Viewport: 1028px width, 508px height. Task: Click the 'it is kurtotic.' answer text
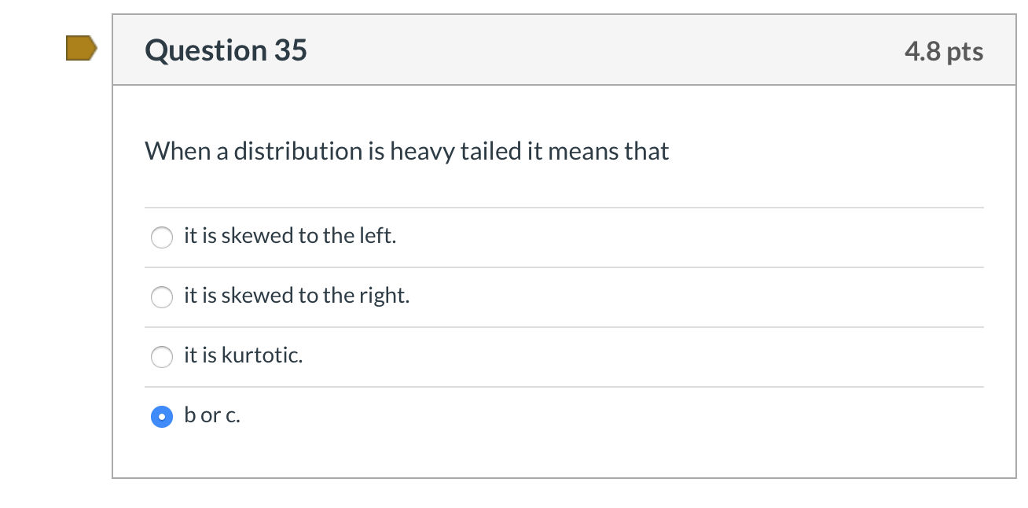click(241, 355)
